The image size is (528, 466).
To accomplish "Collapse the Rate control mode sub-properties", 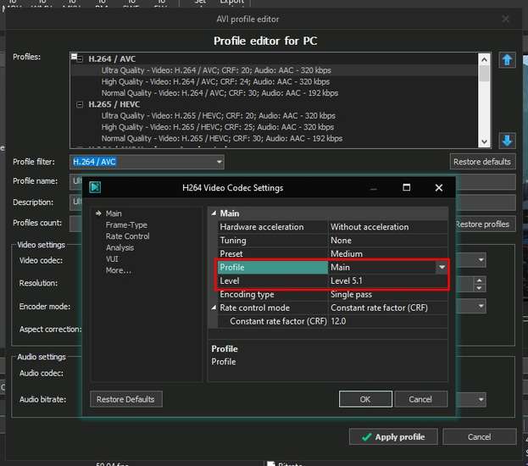I will click(214, 308).
